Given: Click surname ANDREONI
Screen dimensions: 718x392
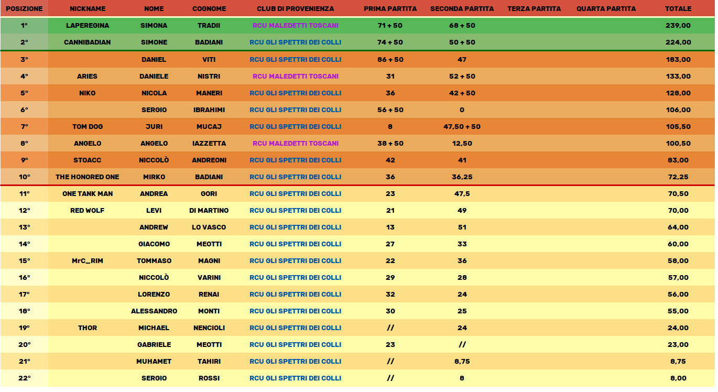Looking at the screenshot, I should pyautogui.click(x=209, y=160).
